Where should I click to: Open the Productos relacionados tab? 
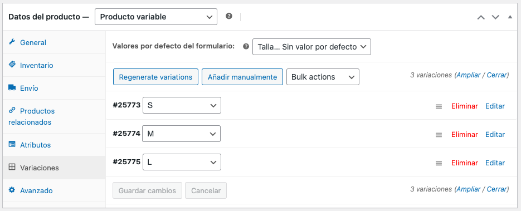point(54,116)
